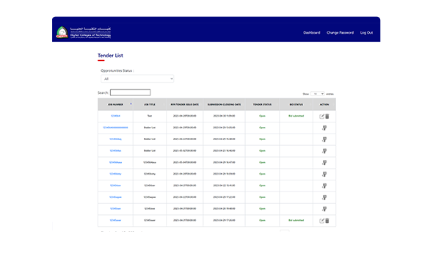This screenshot has width=433, height=264.
Task: Submit bid for tender closing 2023-04-28 19:48
Action: point(324,209)
